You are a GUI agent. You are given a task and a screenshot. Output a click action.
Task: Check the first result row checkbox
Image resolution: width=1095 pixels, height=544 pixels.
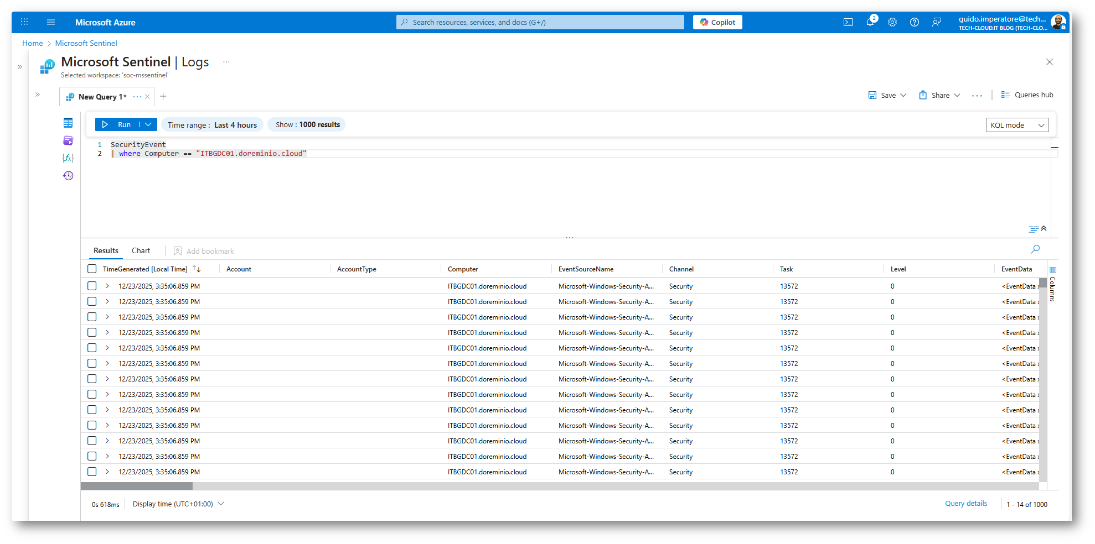(92, 286)
